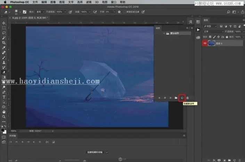Open the Edit Toolbar three-dots icon
The height and width of the screenshot is (162, 245).
coord(4,121)
